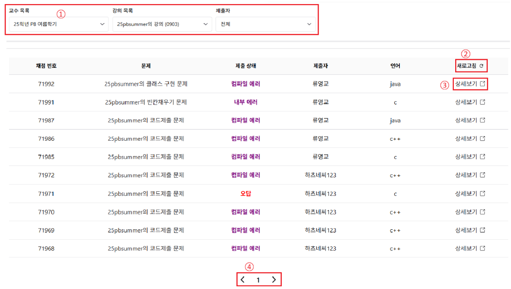Open 상세보기 icon for submission 71992
Image resolution: width=511 pixels, height=289 pixels.
pyautogui.click(x=483, y=84)
